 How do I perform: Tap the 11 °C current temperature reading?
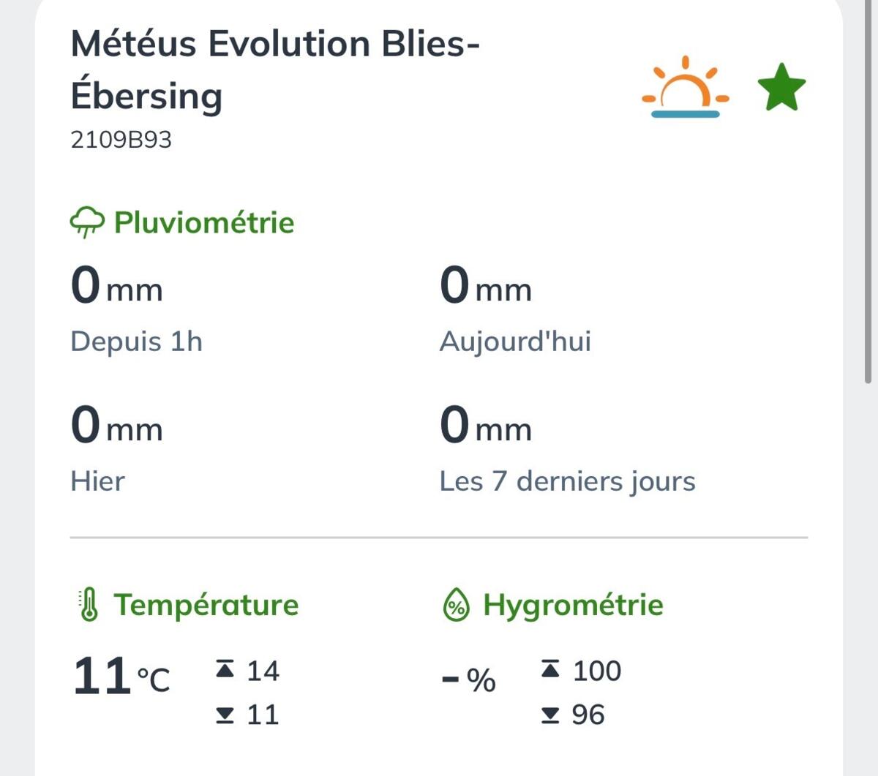(121, 677)
